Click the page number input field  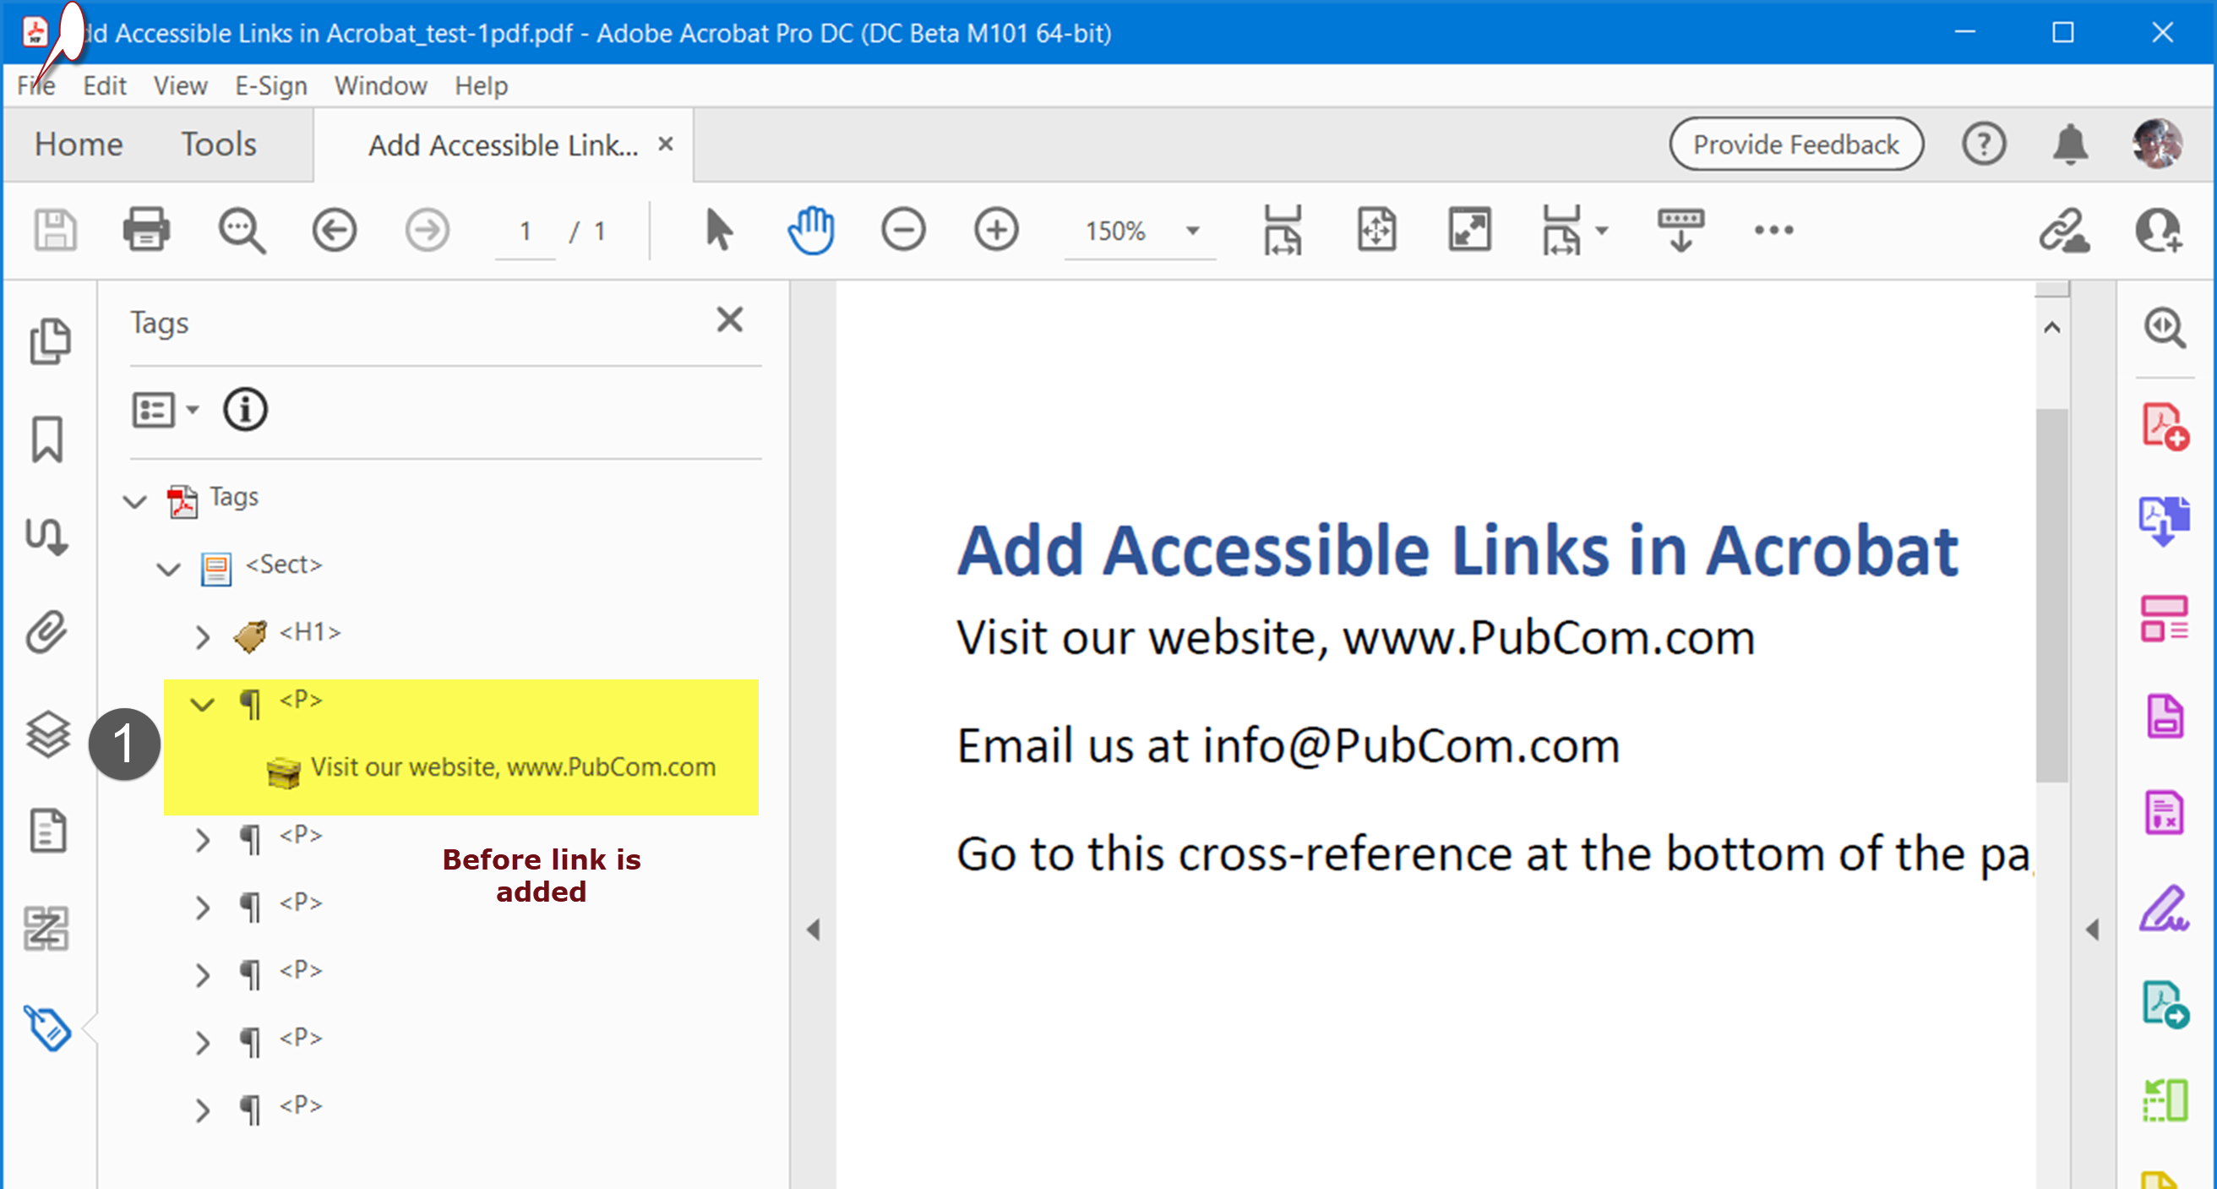(525, 231)
